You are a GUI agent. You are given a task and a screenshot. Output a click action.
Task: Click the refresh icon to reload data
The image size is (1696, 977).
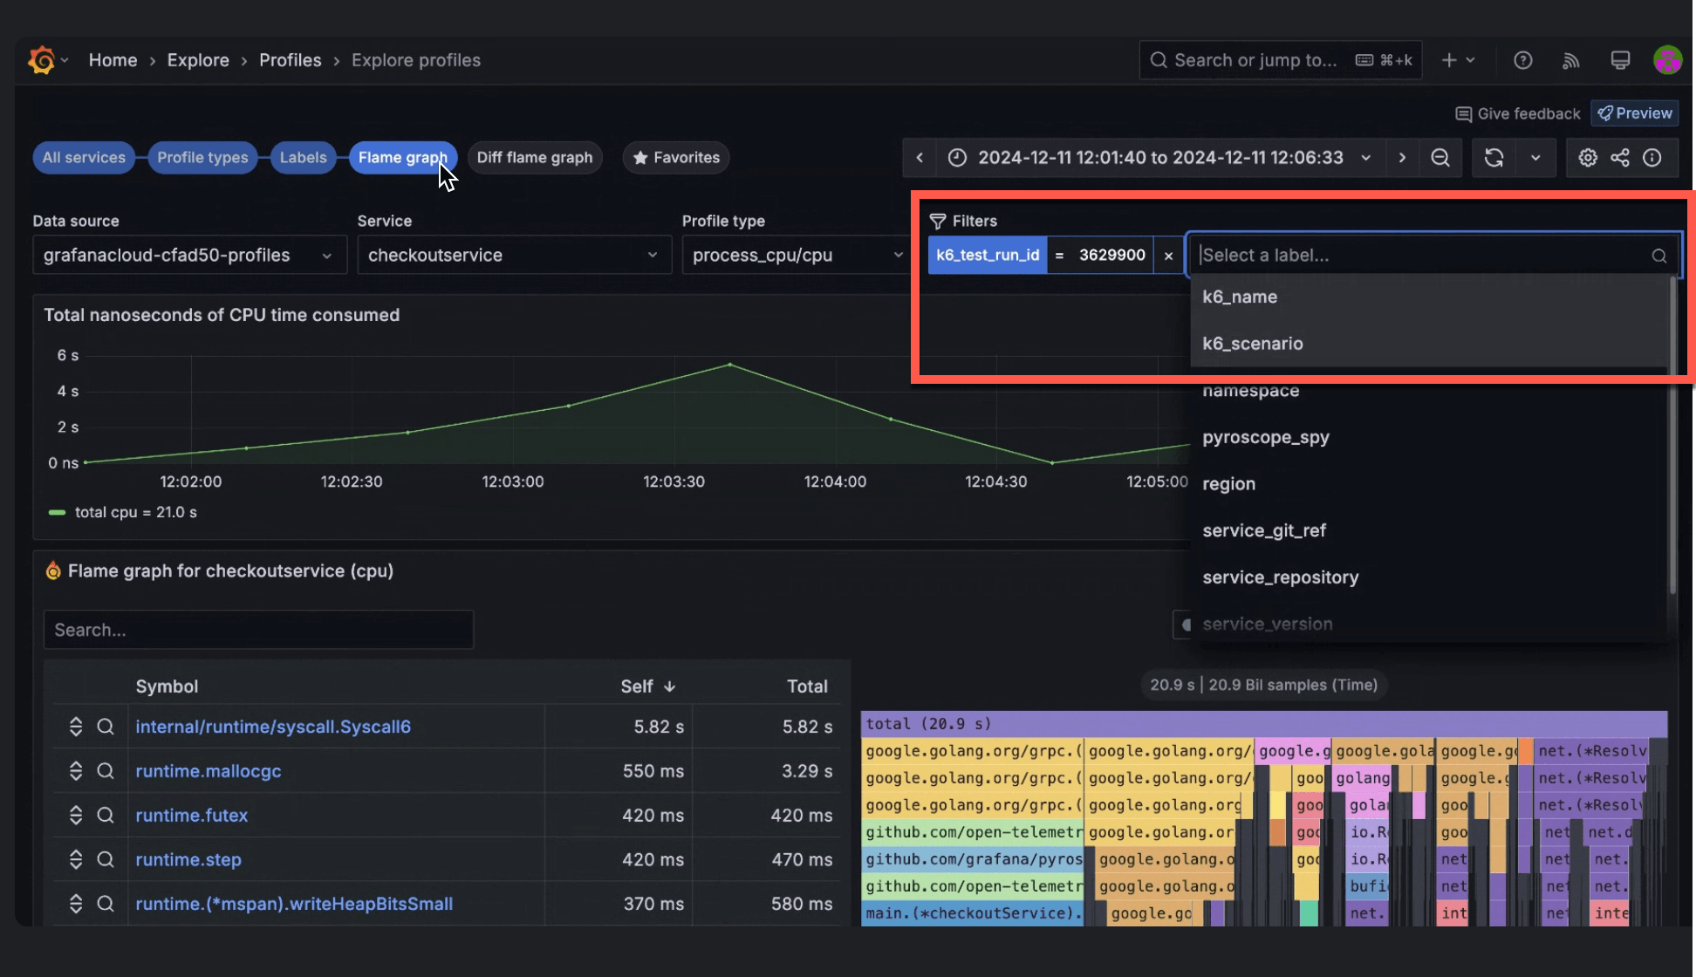pos(1494,158)
